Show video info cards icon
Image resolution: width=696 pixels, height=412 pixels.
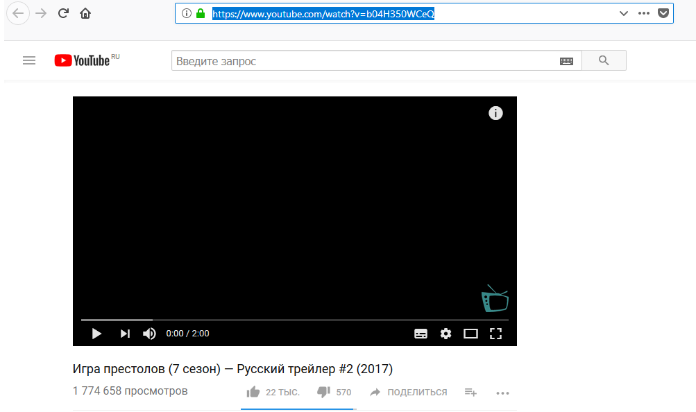pos(495,113)
